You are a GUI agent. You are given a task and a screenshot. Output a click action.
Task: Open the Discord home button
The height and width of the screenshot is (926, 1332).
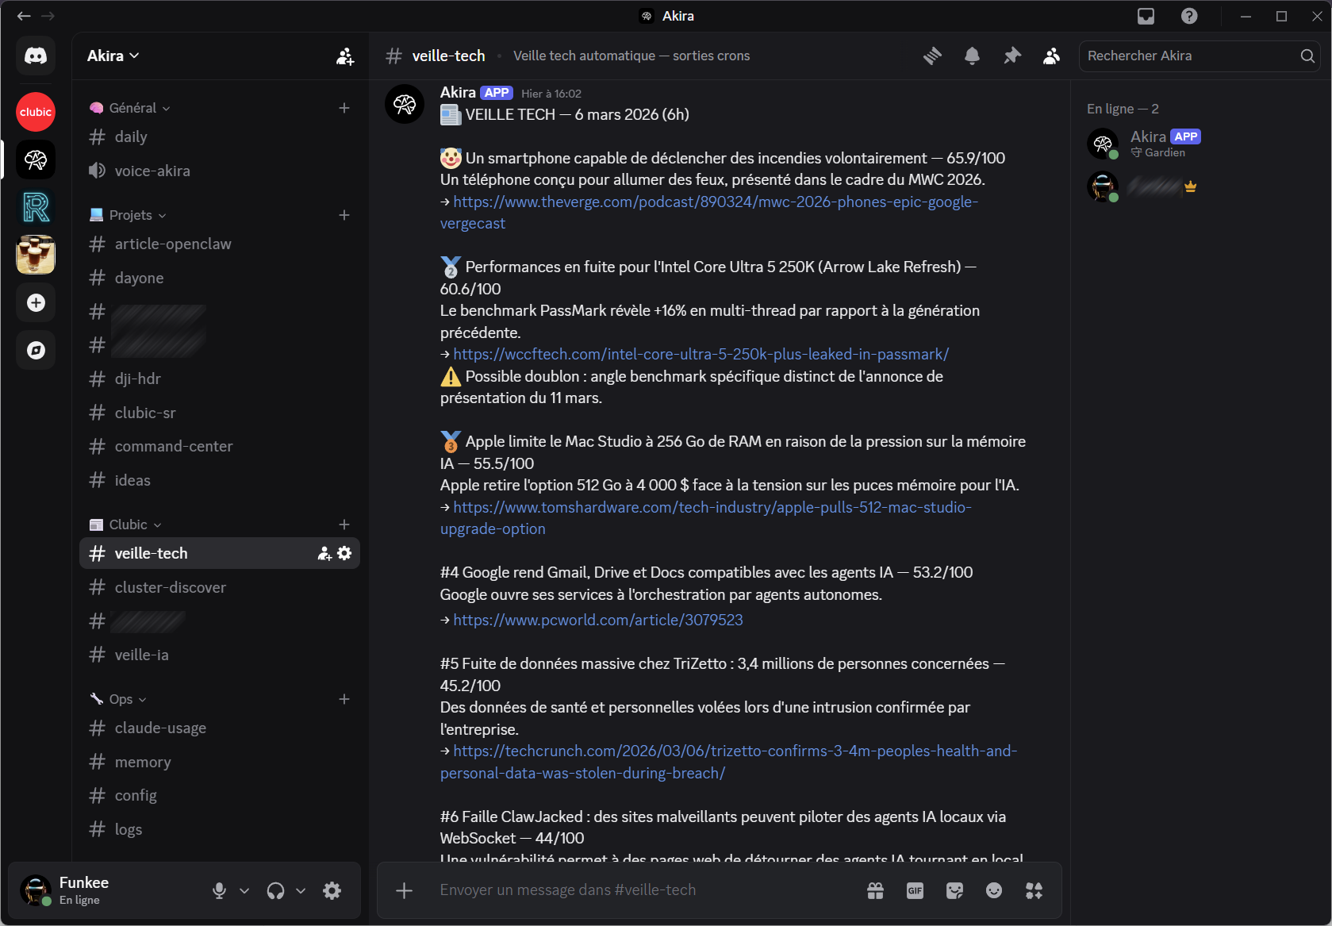(x=35, y=56)
